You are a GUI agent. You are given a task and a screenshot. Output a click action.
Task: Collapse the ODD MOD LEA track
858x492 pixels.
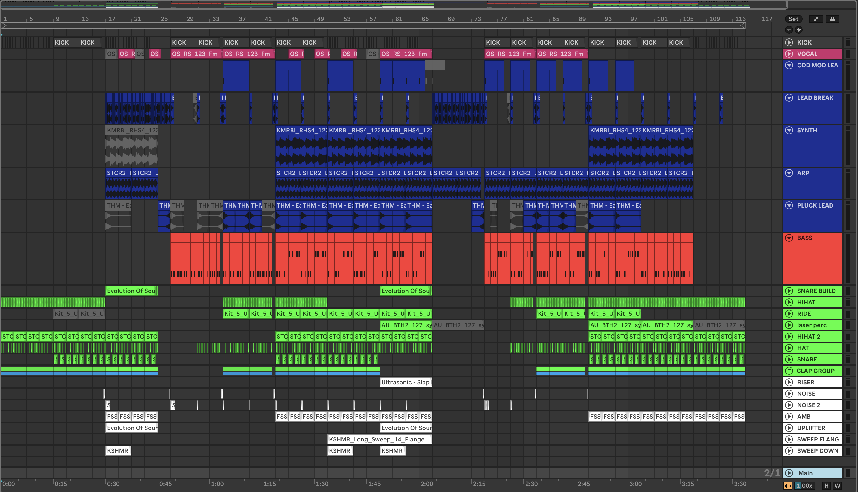coord(789,65)
